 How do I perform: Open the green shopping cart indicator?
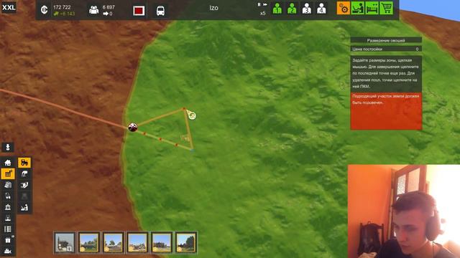pos(387,8)
